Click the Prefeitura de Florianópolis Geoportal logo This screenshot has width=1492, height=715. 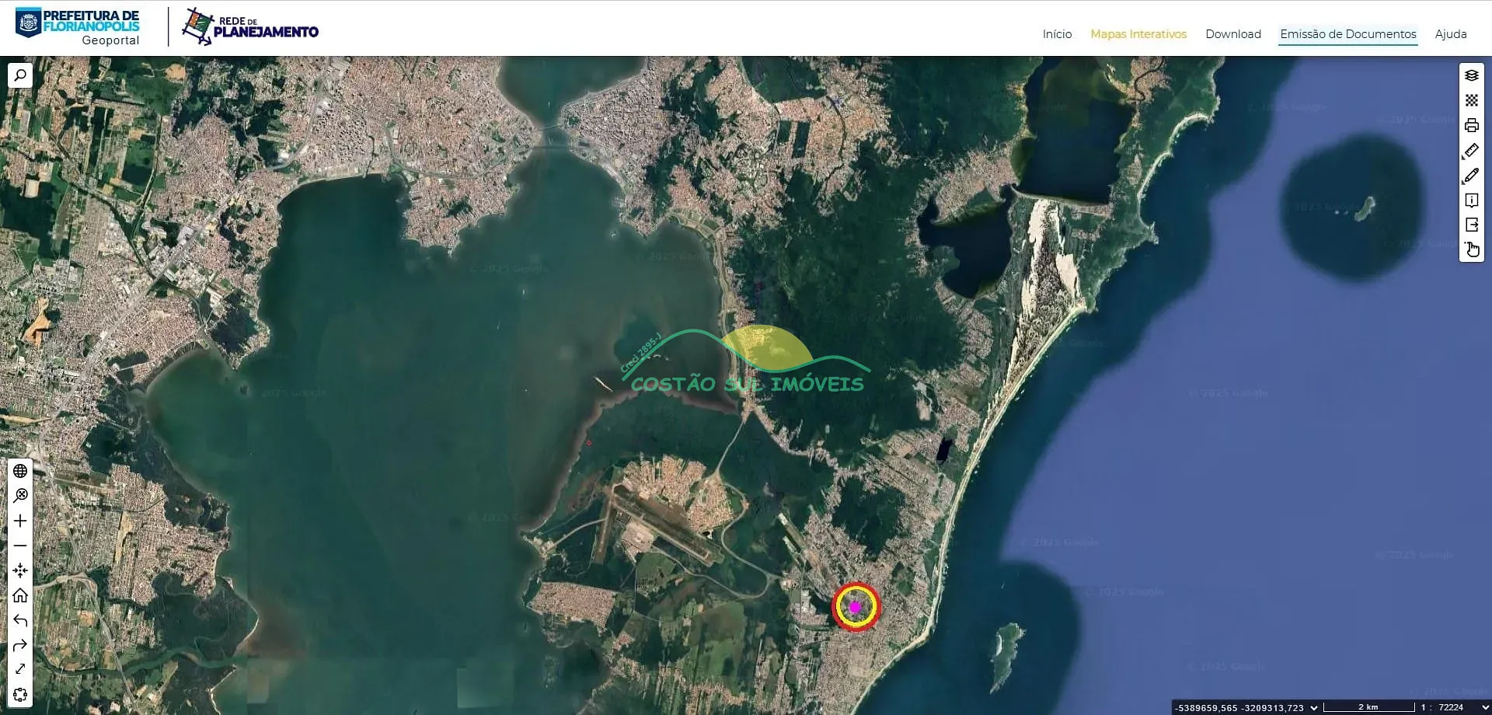coord(78,27)
